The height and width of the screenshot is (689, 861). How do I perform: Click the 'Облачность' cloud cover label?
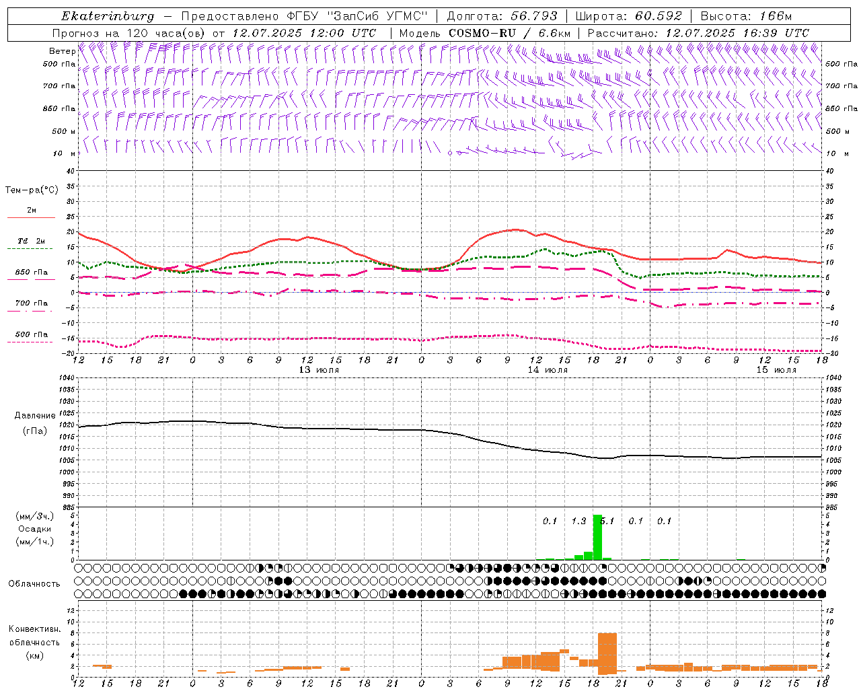coord(34,583)
